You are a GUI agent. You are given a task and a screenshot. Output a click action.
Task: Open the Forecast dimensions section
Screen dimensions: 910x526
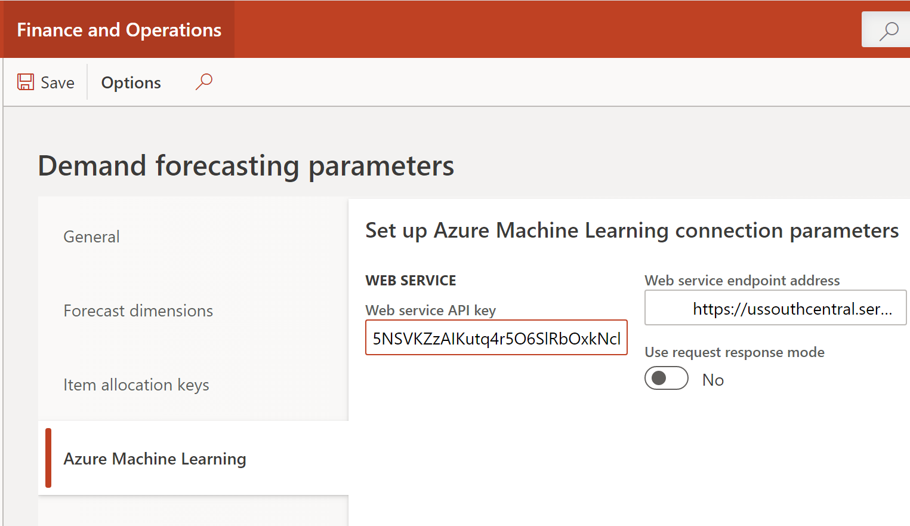[138, 310]
